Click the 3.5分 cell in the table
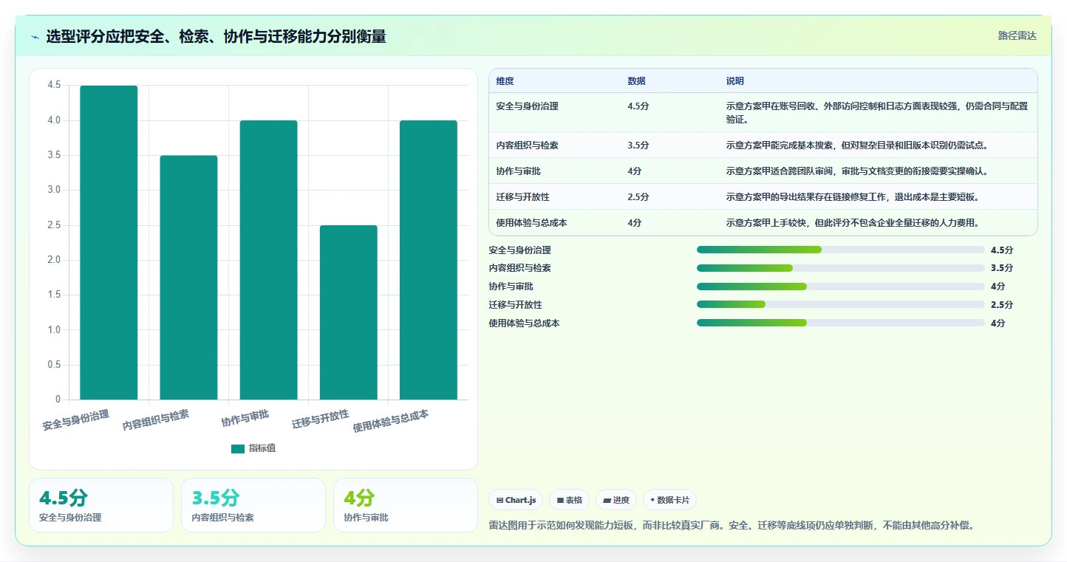Screen dimensions: 1067x562 point(638,145)
